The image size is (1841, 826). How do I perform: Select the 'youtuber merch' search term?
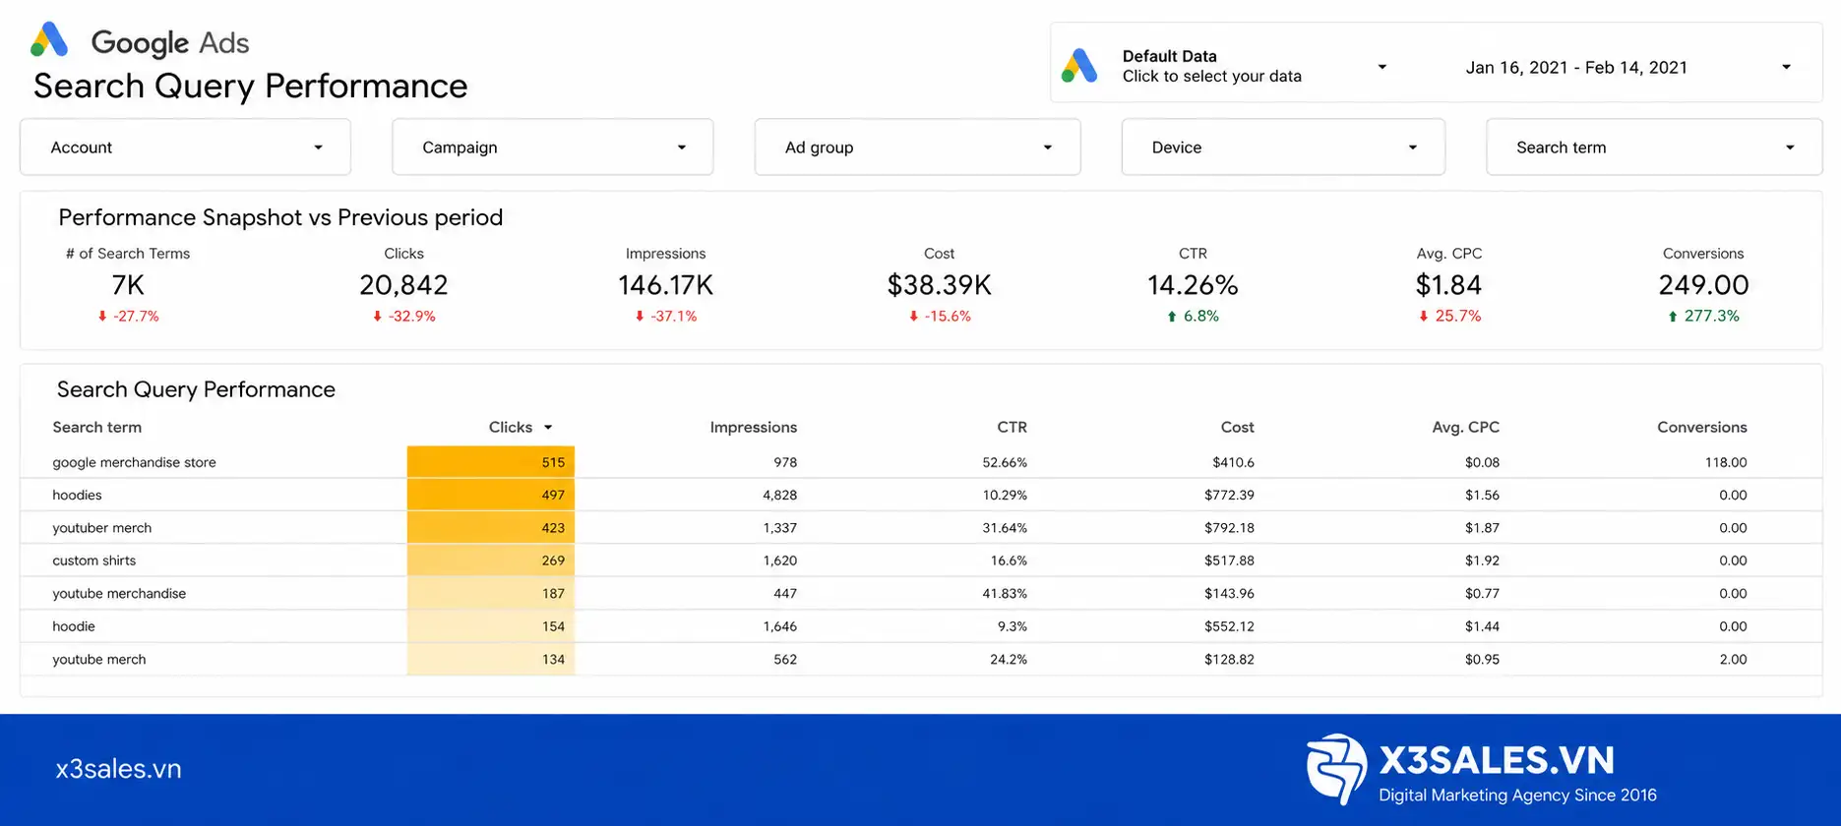coord(101,528)
